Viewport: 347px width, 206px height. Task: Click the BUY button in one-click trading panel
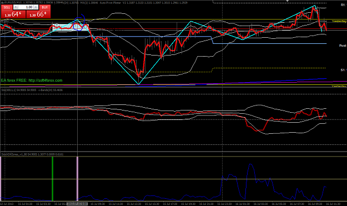(45, 7)
